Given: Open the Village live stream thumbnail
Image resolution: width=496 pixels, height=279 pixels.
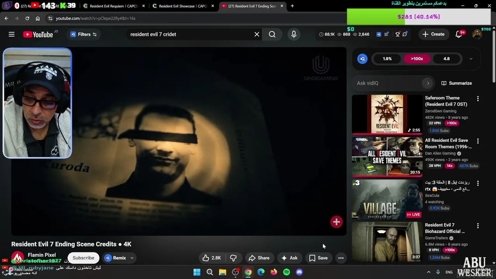Looking at the screenshot, I should [387, 199].
